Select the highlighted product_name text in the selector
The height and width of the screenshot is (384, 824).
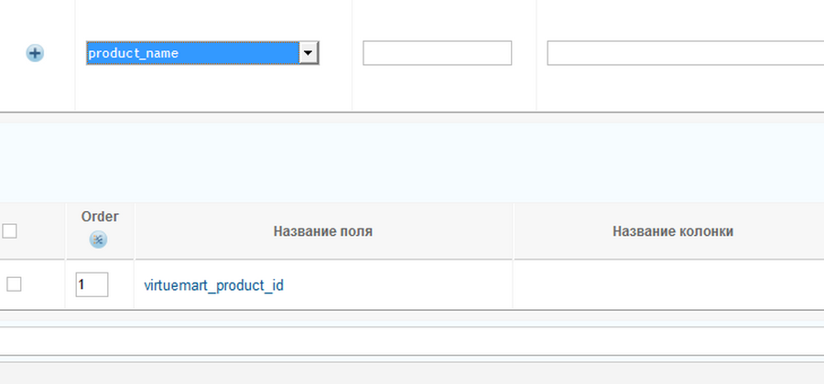tap(134, 54)
